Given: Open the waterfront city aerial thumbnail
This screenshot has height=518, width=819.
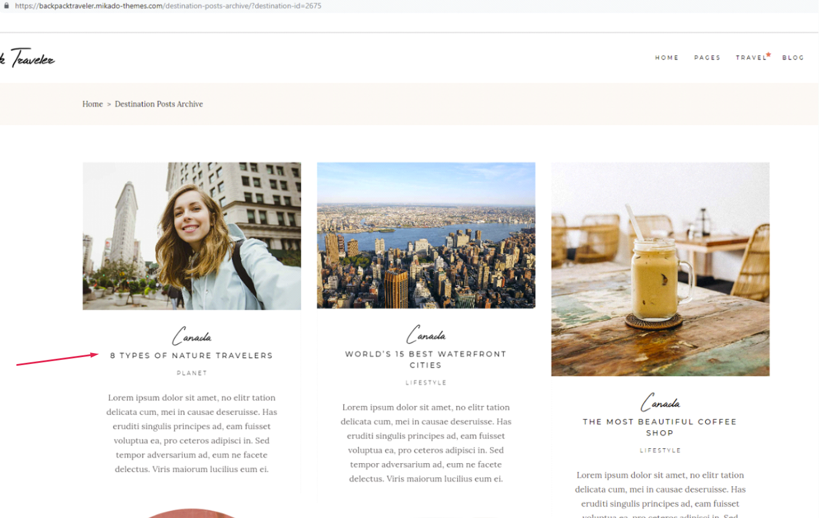Looking at the screenshot, I should 426,235.
